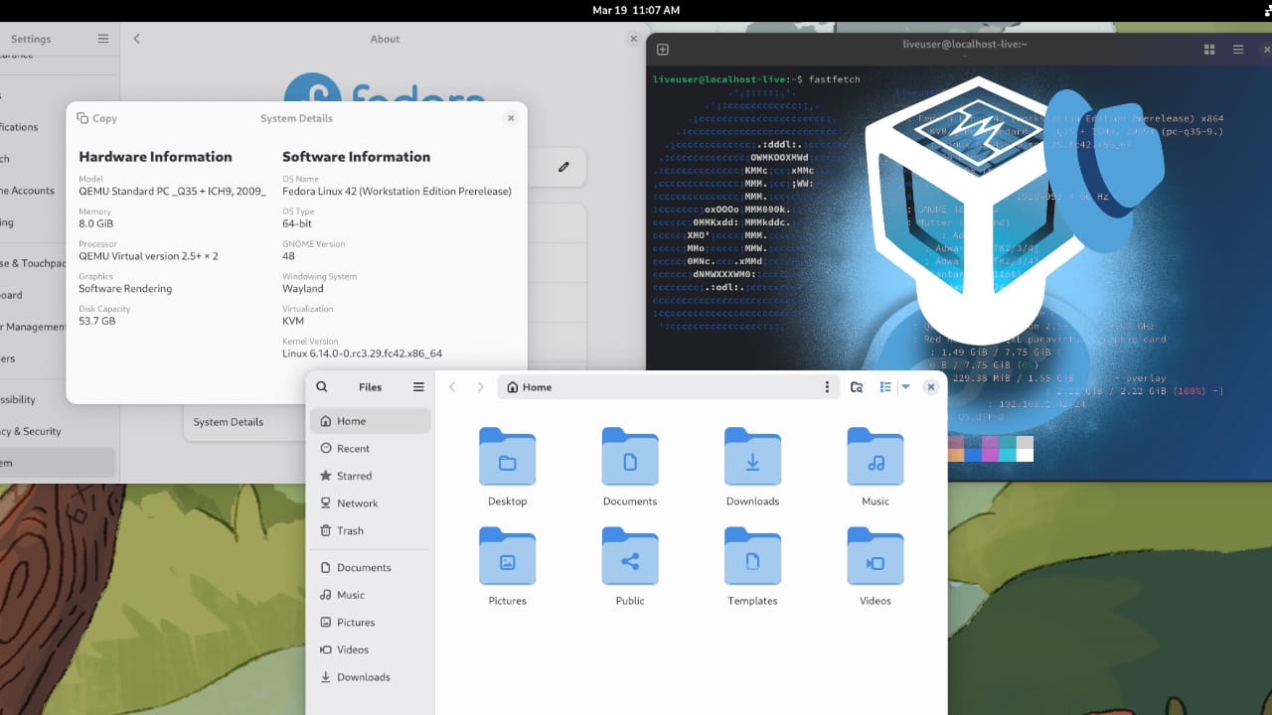This screenshot has height=715, width=1272.
Task: Switch to System Details in Settings
Action: [231, 421]
